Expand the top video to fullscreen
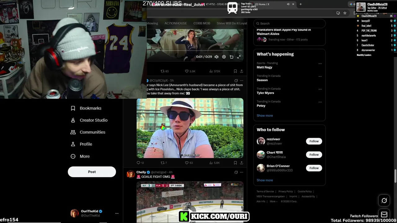Screen dimensions: 397x223 tap(239, 57)
